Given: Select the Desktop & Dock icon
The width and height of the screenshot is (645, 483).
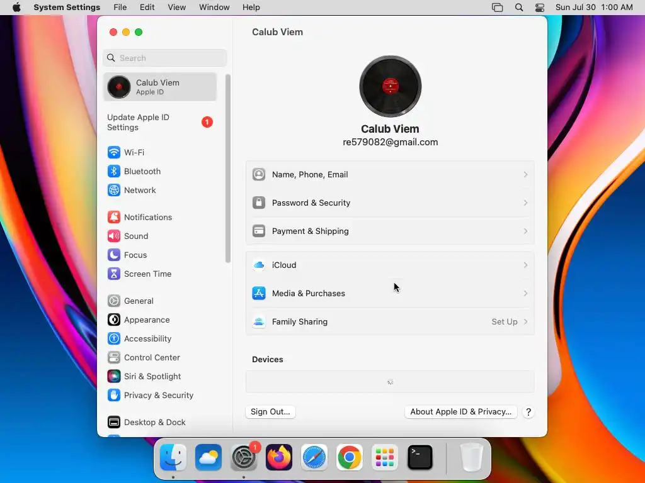Looking at the screenshot, I should [x=114, y=422].
